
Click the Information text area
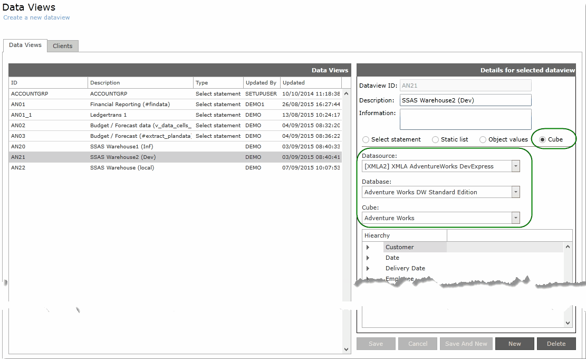[x=465, y=119]
